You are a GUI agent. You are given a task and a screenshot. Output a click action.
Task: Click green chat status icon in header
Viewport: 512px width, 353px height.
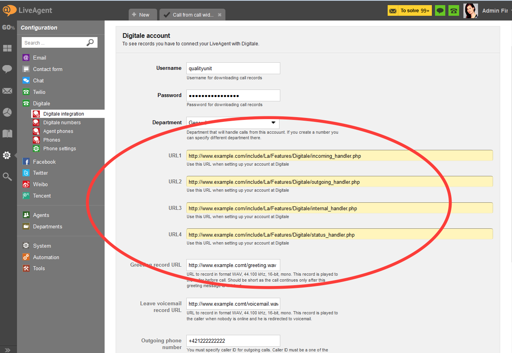click(440, 11)
